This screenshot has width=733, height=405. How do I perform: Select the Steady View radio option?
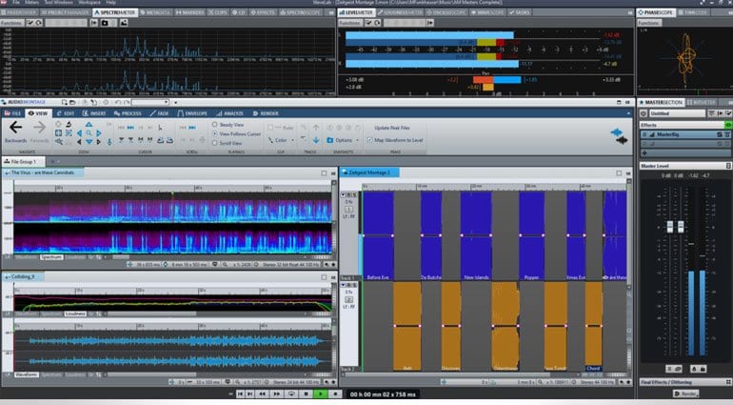(214, 125)
